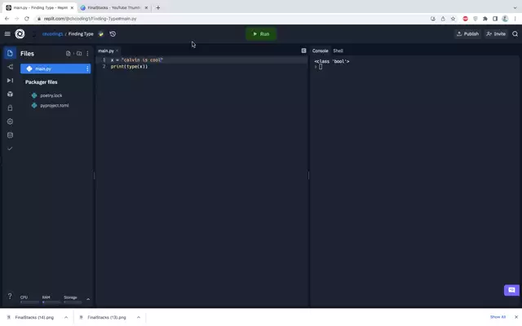Open the Secrets lock sidebar icon
The image size is (522, 326).
(10, 108)
